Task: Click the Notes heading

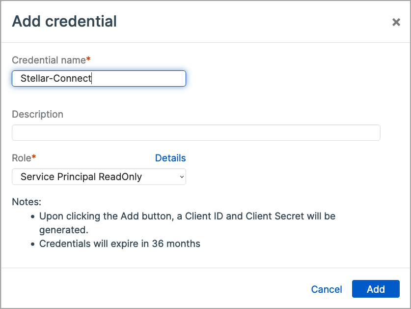Action: pos(27,202)
